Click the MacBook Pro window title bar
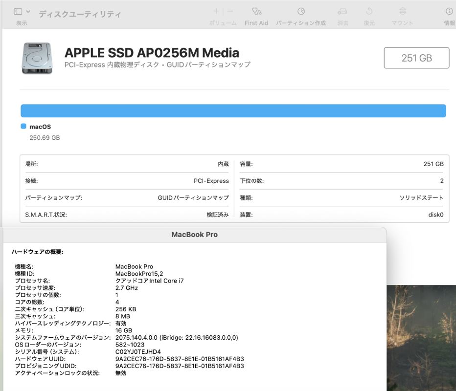Screen dimensions: 456x391 (x=195, y=235)
